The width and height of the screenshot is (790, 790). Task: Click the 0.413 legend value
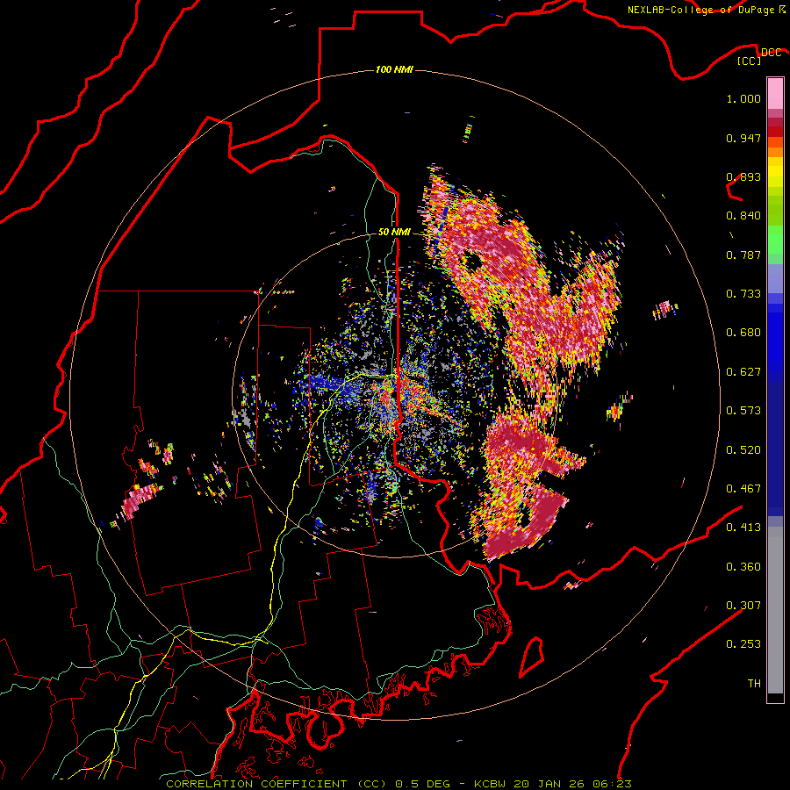point(743,528)
